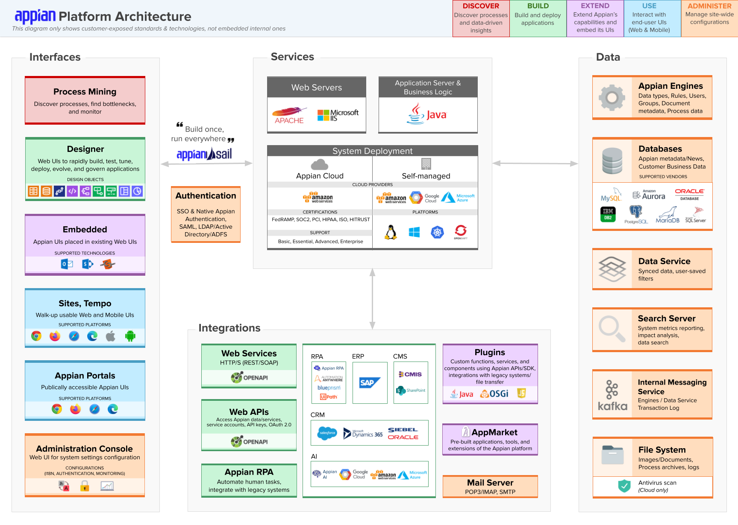The image size is (738, 525).
Task: Click the Mail Server heading
Action: (490, 482)
